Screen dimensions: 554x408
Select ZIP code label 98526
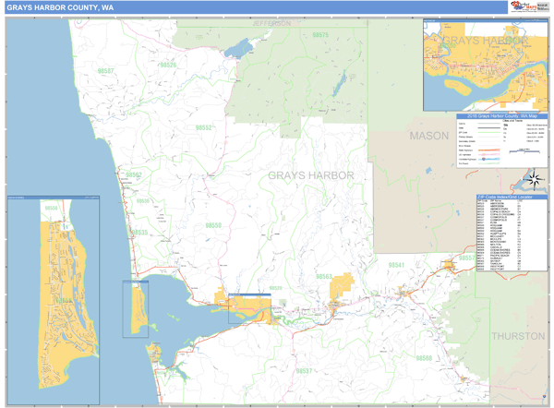[168, 65]
